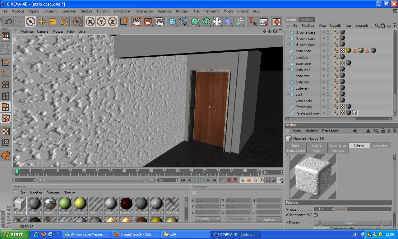The width and height of the screenshot is (398, 239).
Task: Switch to the Speculare tab
Action: pyautogui.click(x=380, y=145)
